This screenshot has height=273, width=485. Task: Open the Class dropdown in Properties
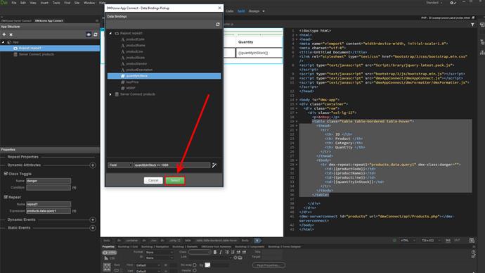click(200, 253)
